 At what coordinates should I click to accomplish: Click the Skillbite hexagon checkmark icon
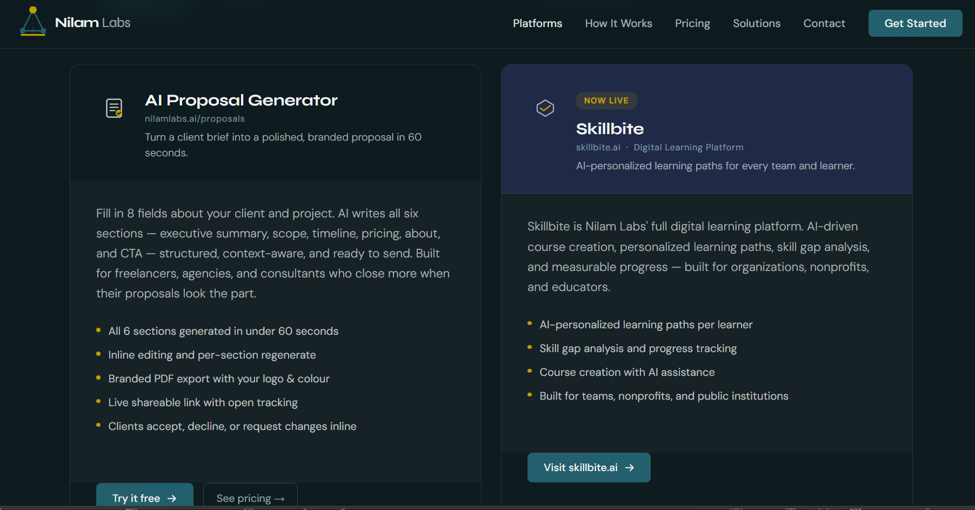545,108
